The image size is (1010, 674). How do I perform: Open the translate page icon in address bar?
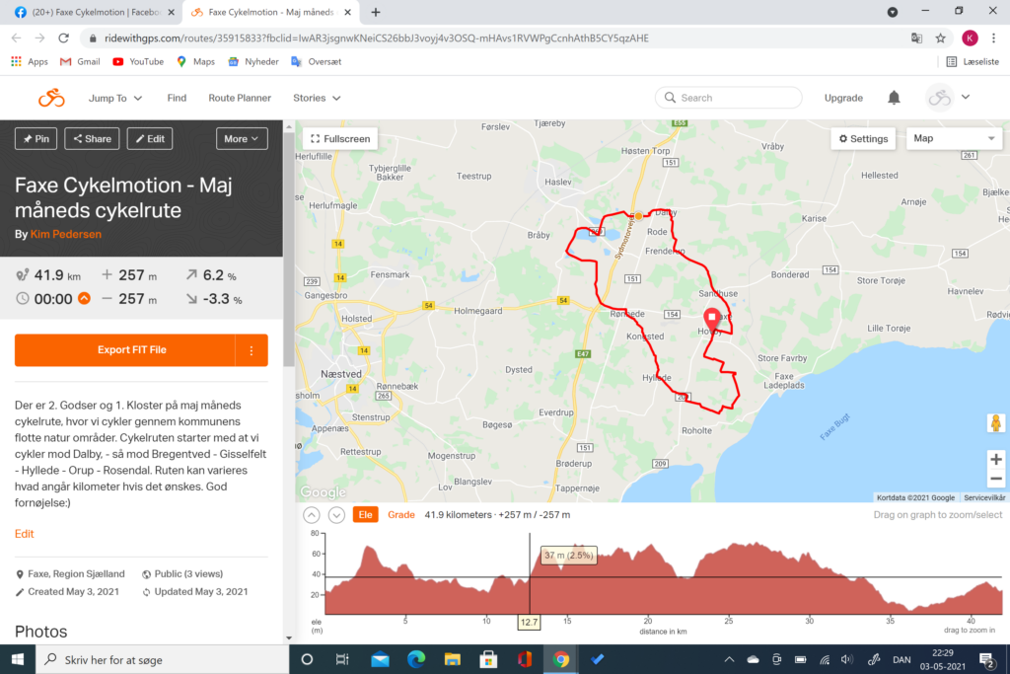(916, 38)
